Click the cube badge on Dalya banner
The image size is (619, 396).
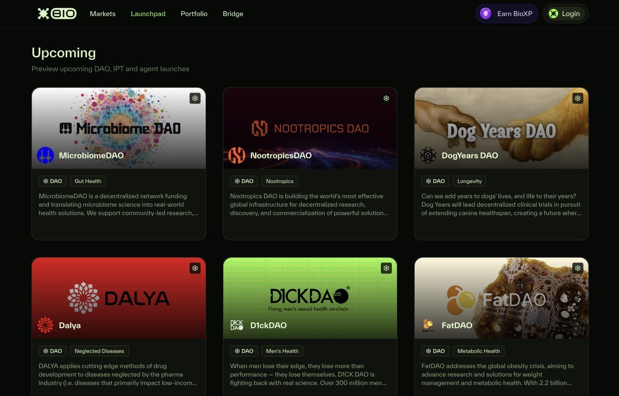(x=195, y=268)
